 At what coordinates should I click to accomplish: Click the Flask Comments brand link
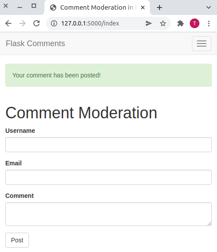(35, 44)
